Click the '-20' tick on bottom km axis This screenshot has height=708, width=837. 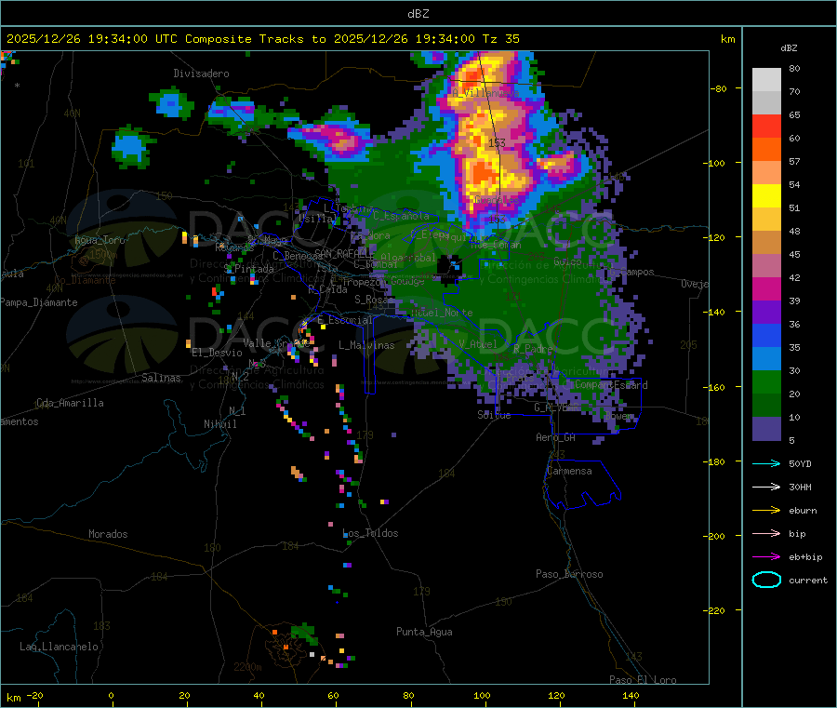(x=34, y=695)
